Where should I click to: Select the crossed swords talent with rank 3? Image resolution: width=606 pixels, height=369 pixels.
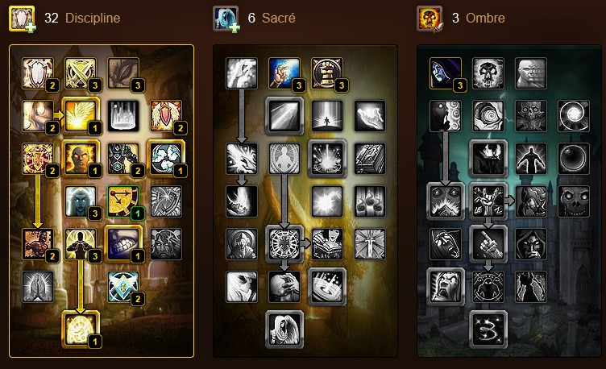81,73
